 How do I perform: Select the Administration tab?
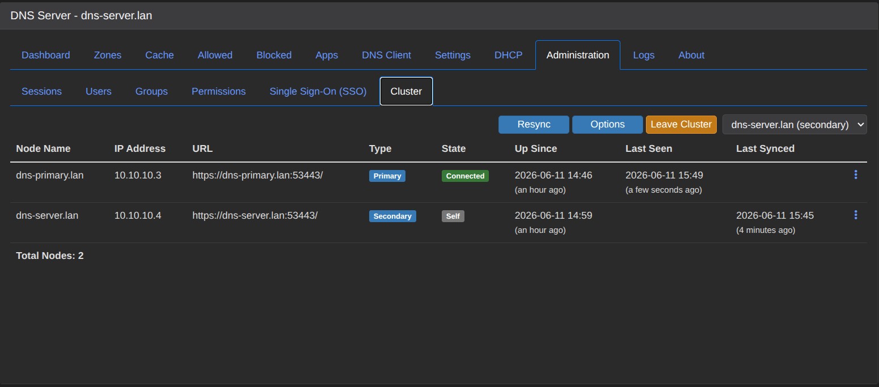point(578,55)
